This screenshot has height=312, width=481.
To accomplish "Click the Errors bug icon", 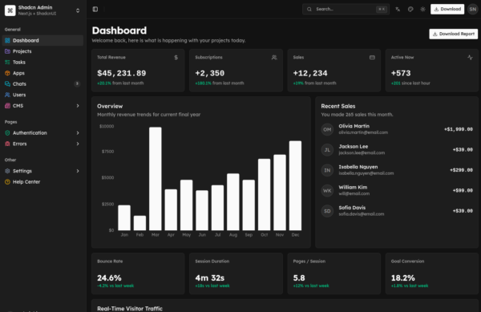I will [7, 144].
